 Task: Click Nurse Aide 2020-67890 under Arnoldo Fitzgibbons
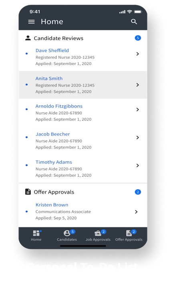[58, 113]
